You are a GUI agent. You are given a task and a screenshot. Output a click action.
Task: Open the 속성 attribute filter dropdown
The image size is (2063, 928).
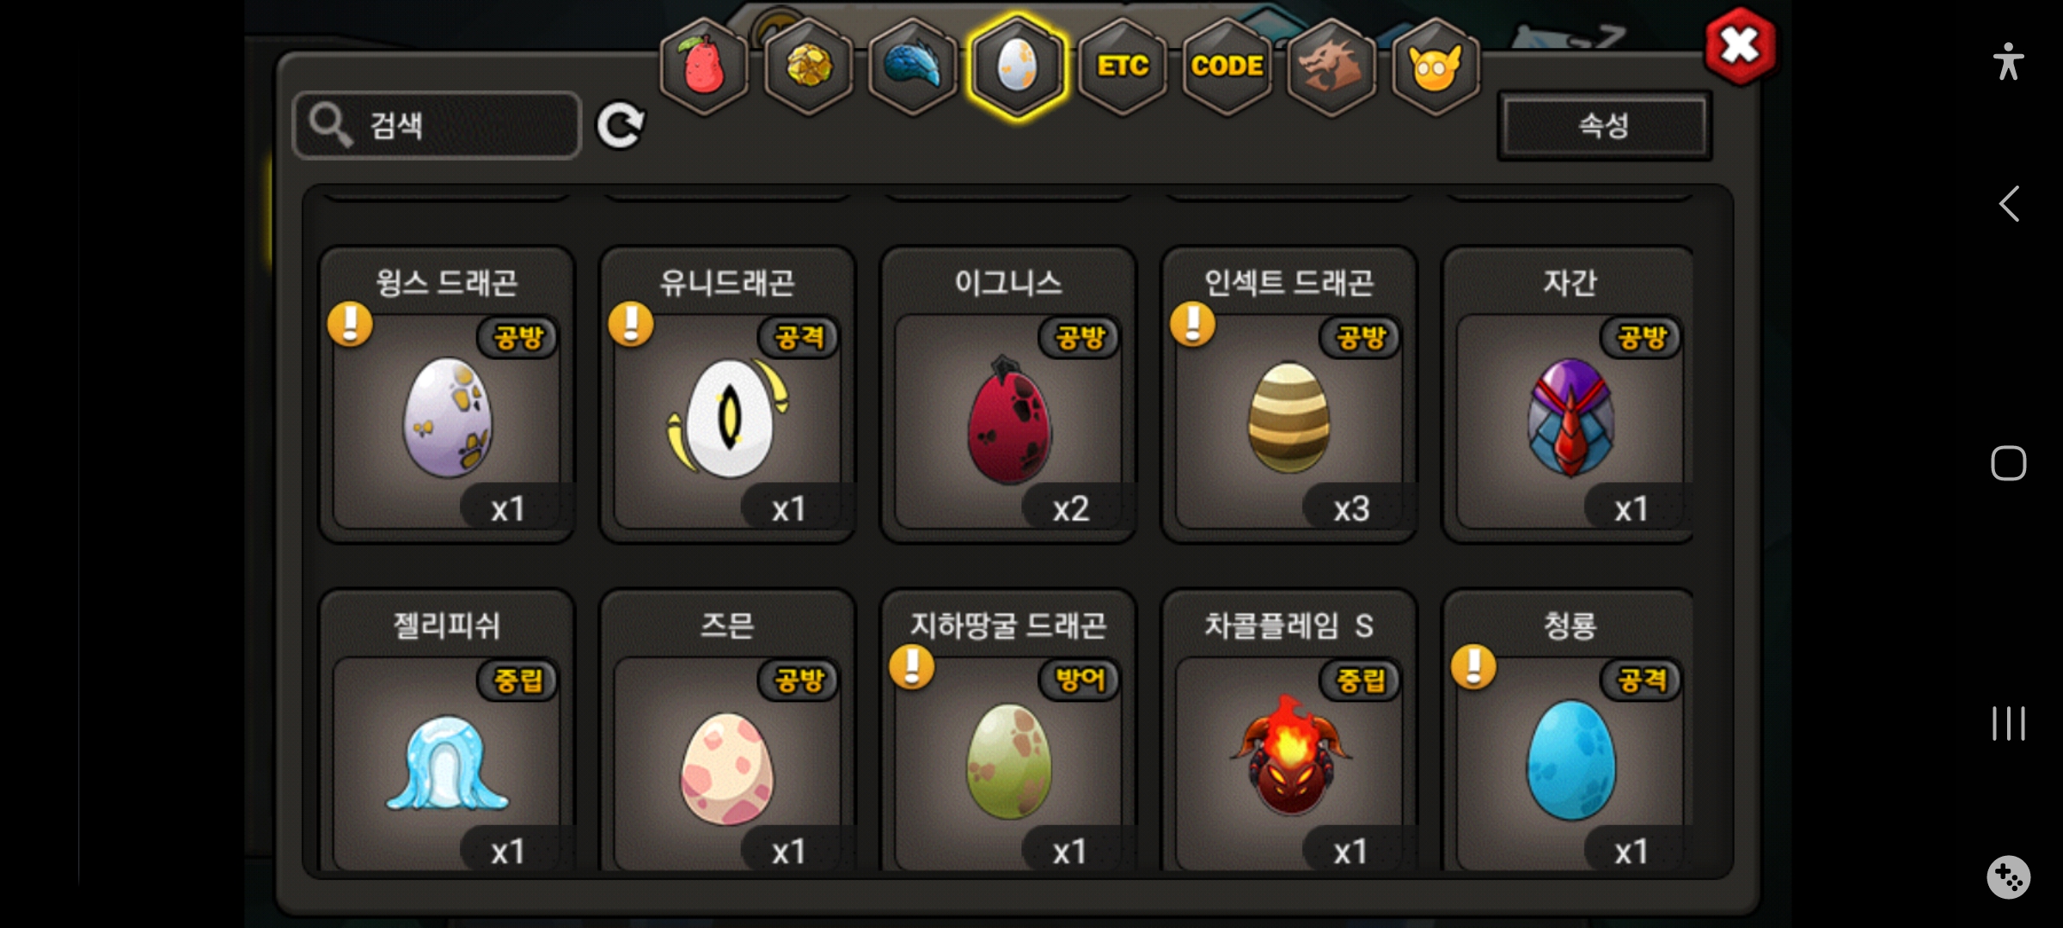pyautogui.click(x=1604, y=125)
